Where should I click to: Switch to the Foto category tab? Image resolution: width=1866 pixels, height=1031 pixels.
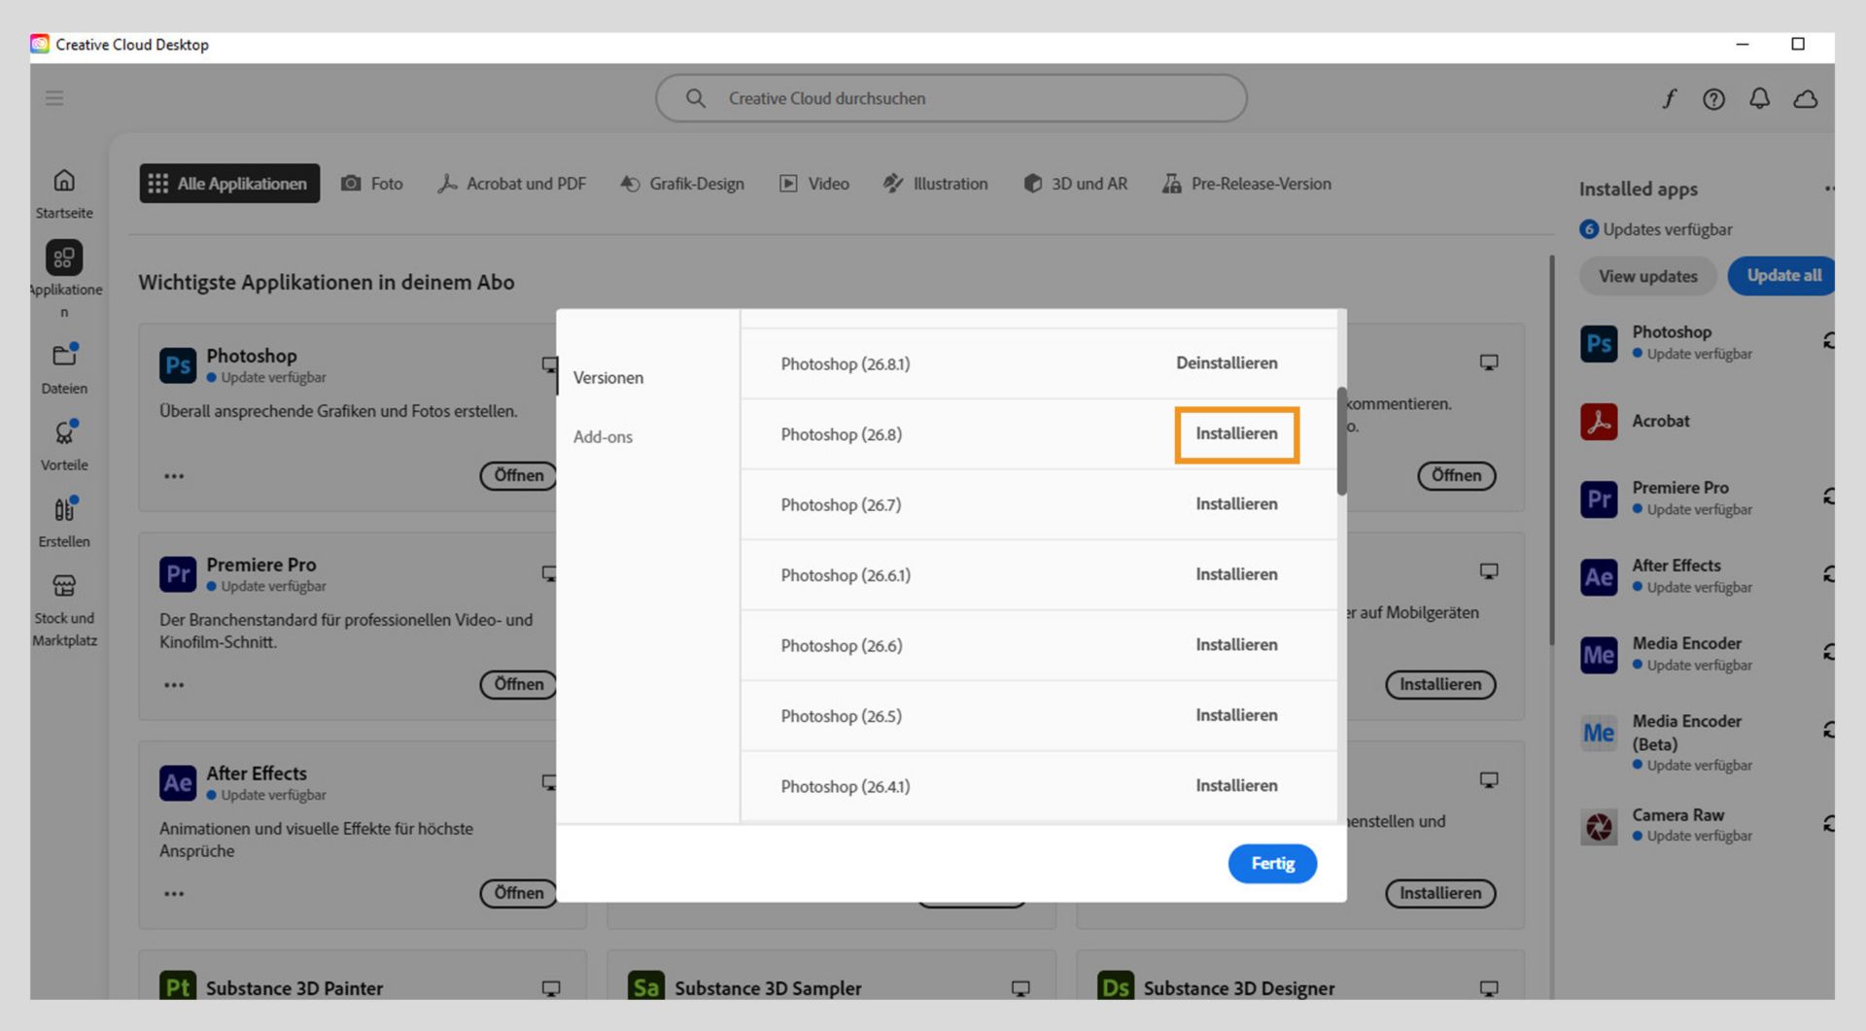(x=372, y=184)
